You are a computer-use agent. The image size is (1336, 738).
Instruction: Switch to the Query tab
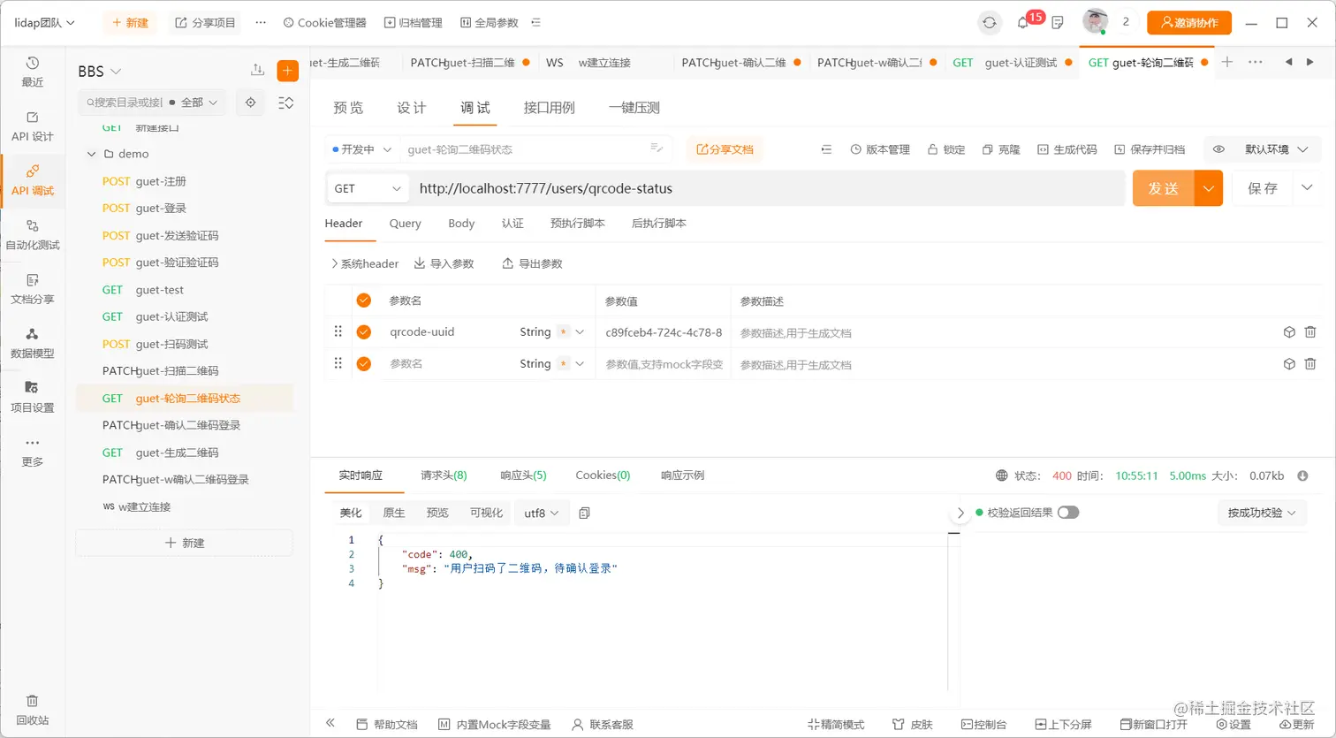406,224
